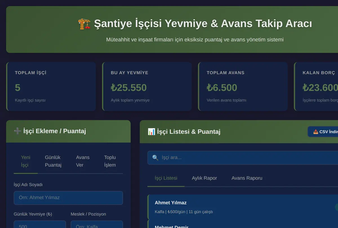Click the plus icon beside İşçi Ekleme / Puantaj
The width and height of the screenshot is (338, 228).
click(x=17, y=131)
